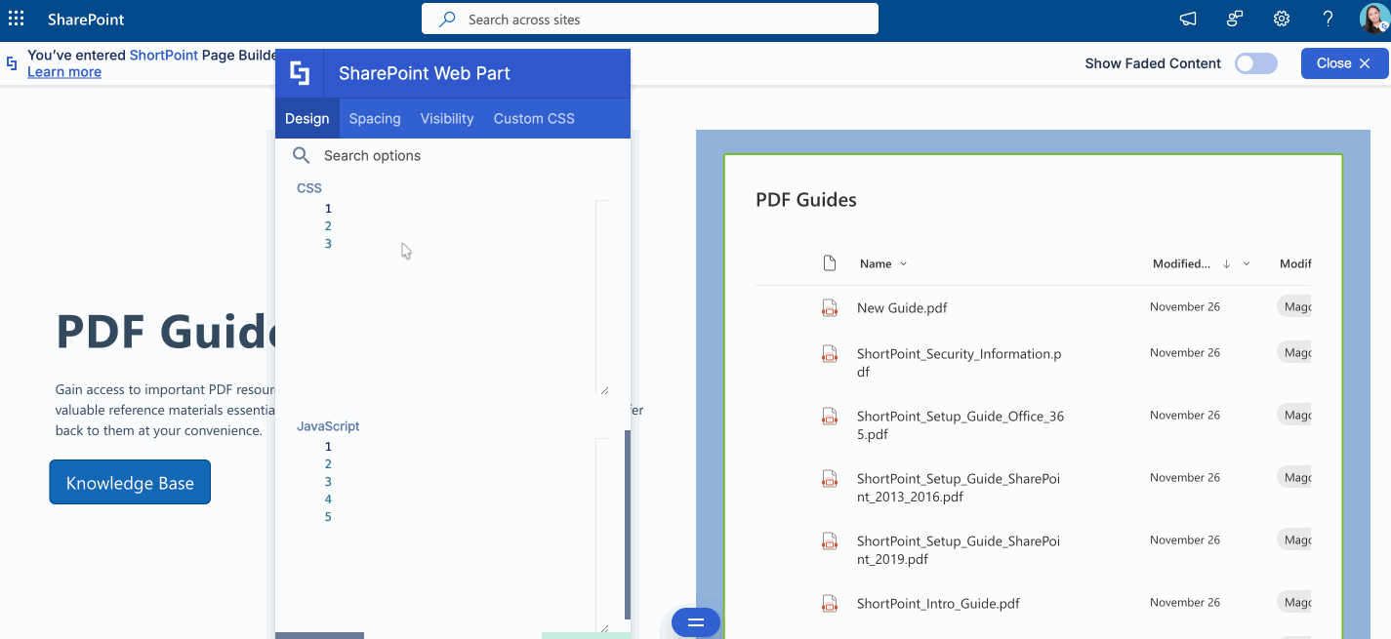Click PDF icon for ShortPoint_Setup_Guide_Office_365.pdf
The width and height of the screenshot is (1391, 639).
pos(830,417)
